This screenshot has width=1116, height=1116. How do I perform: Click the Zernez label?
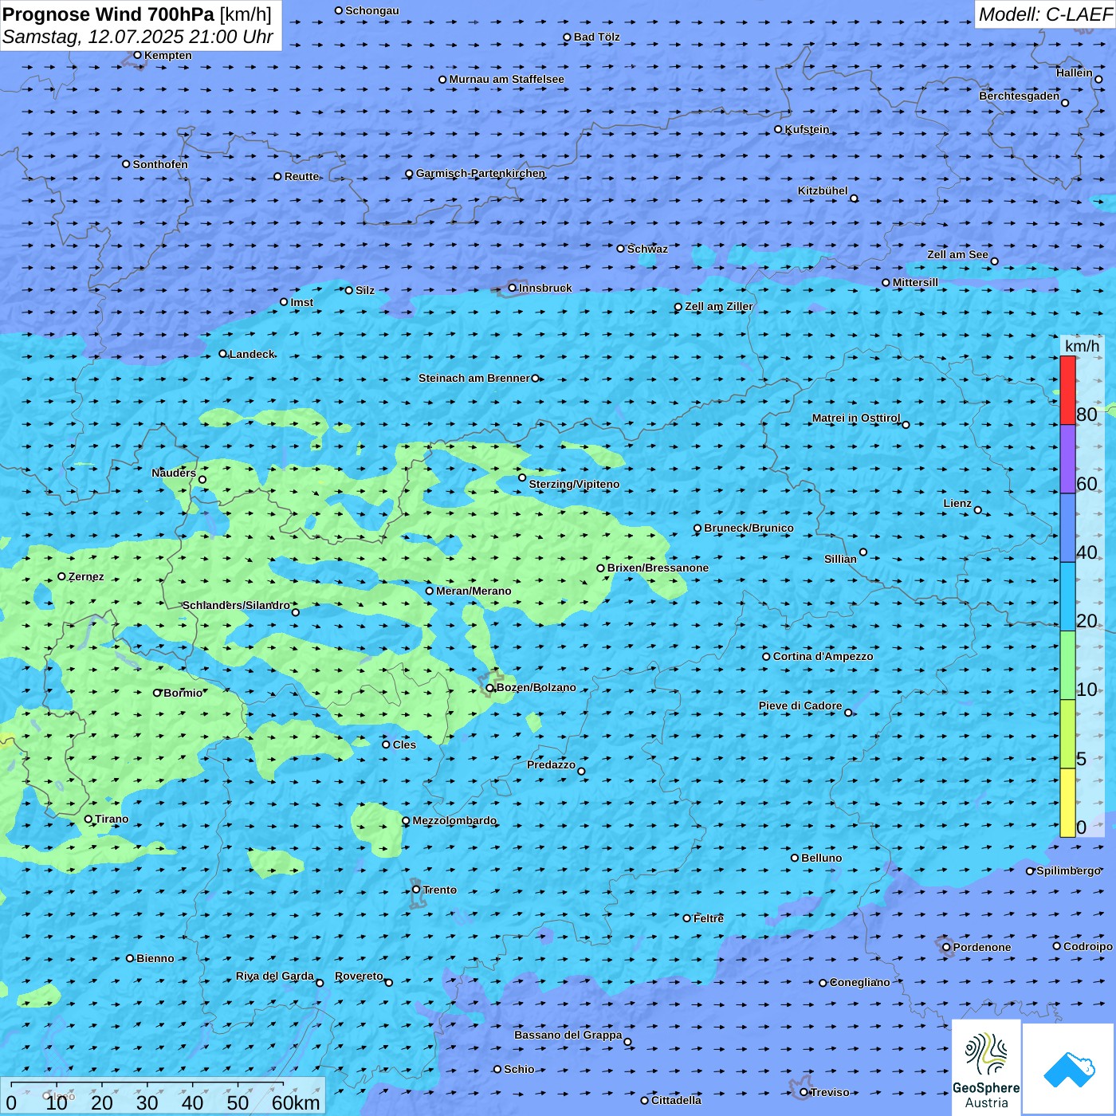(86, 576)
